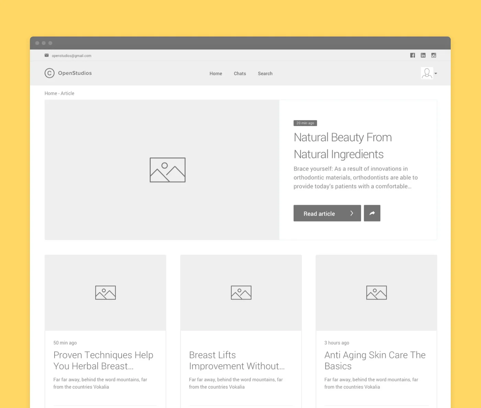Click the browser window close dot
Image resolution: width=481 pixels, height=408 pixels.
pos(37,43)
